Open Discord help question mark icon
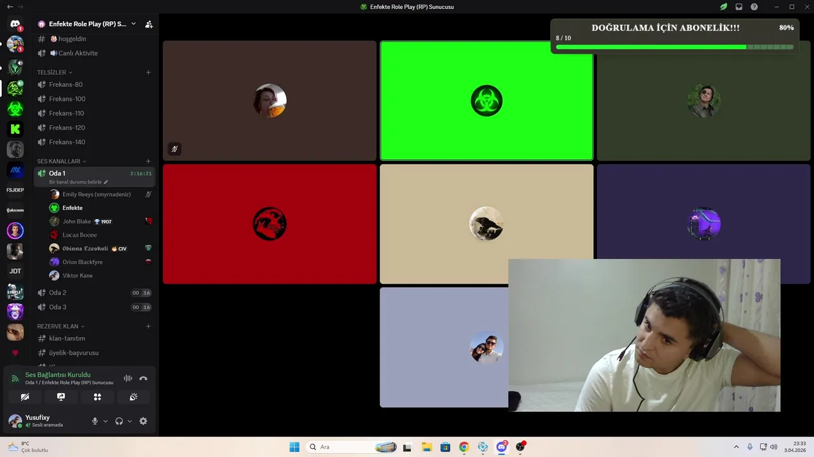Viewport: 814px width, 457px height. click(754, 7)
